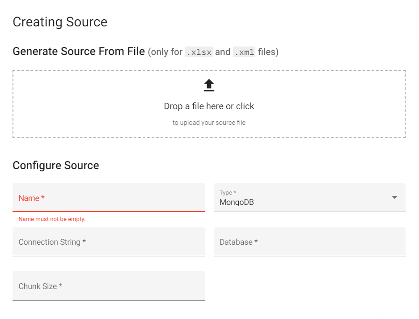Viewport: 419px width, 319px height.
Task: Click the Configure Source heading
Action: tap(56, 166)
